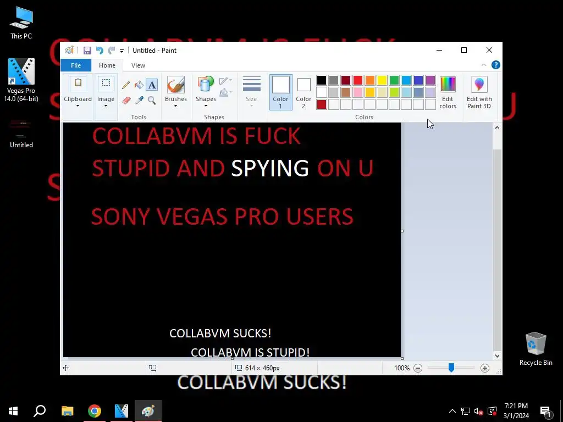
Task: Pick the yellow color swatch
Action: click(x=382, y=80)
